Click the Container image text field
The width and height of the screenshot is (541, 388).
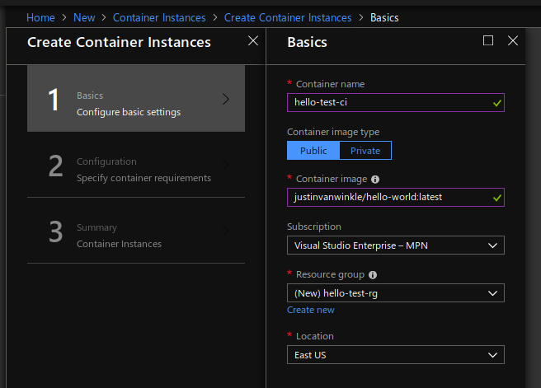pyautogui.click(x=388, y=198)
